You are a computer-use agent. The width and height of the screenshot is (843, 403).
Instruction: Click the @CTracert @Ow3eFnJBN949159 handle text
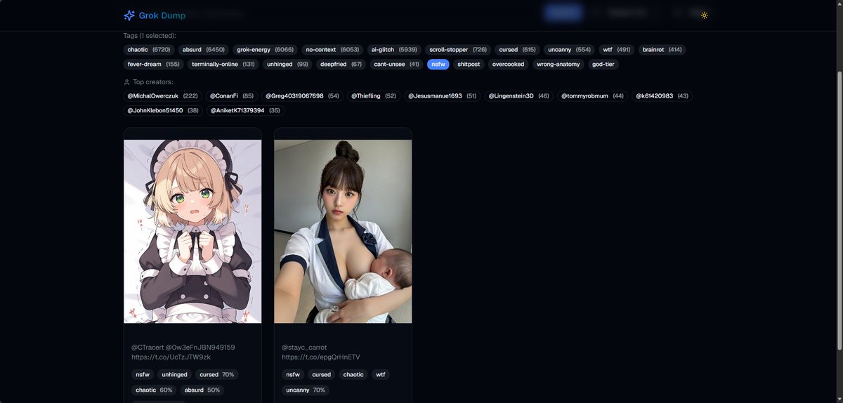tap(183, 347)
